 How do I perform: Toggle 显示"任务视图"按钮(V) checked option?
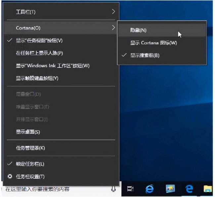pos(61,40)
